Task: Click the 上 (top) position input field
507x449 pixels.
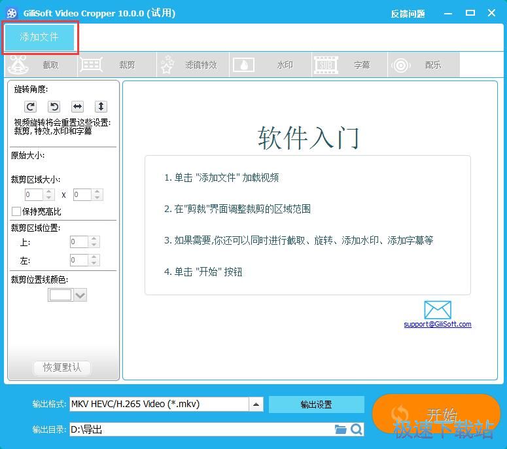Action: pyautogui.click(x=79, y=242)
